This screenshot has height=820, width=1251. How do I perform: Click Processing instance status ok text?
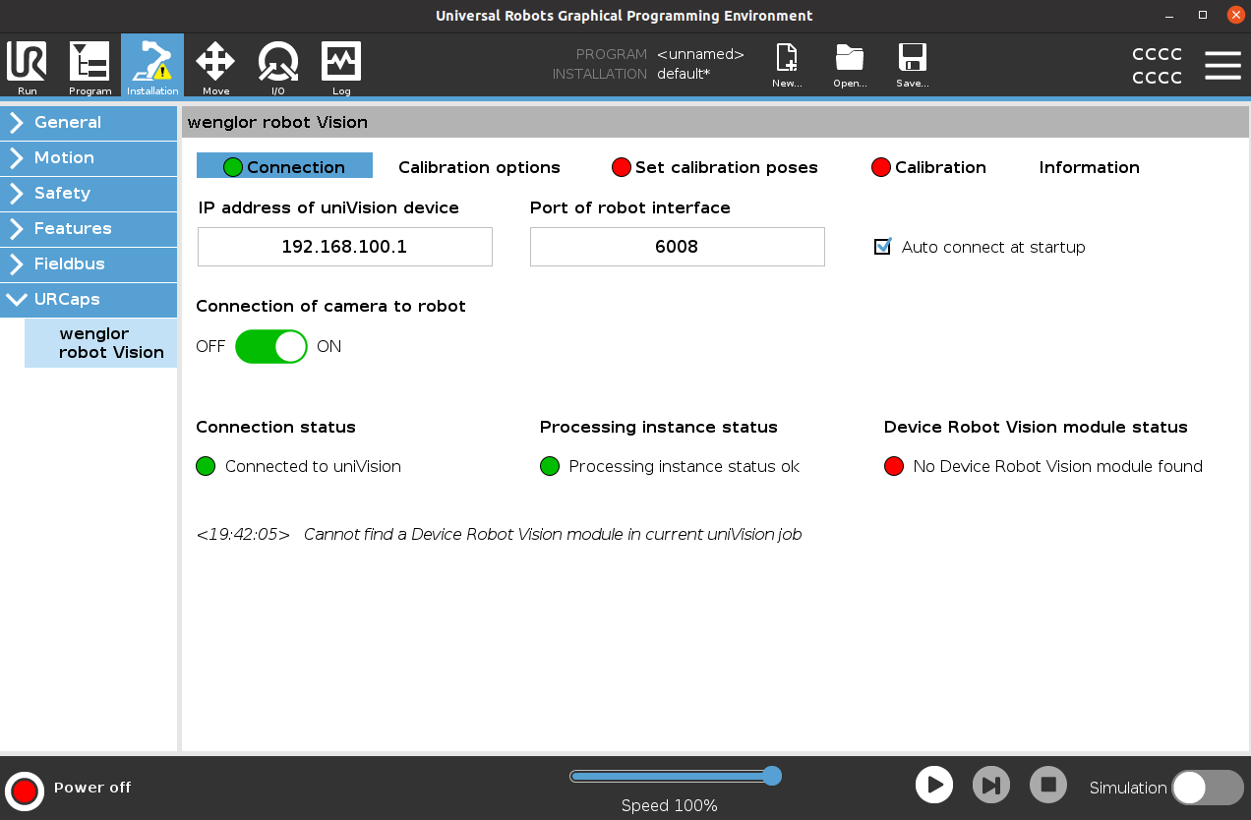685,466
